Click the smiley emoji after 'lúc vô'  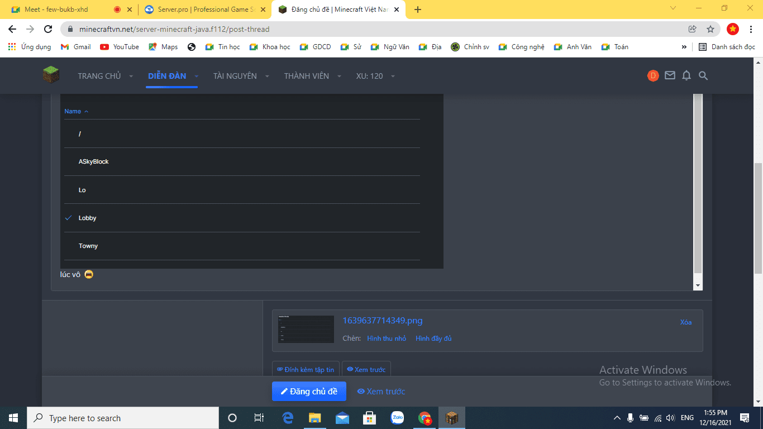coord(89,274)
